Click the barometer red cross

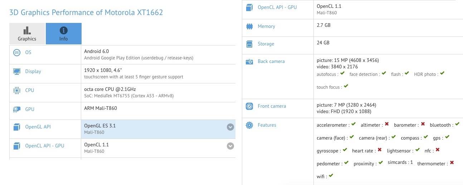point(423,124)
